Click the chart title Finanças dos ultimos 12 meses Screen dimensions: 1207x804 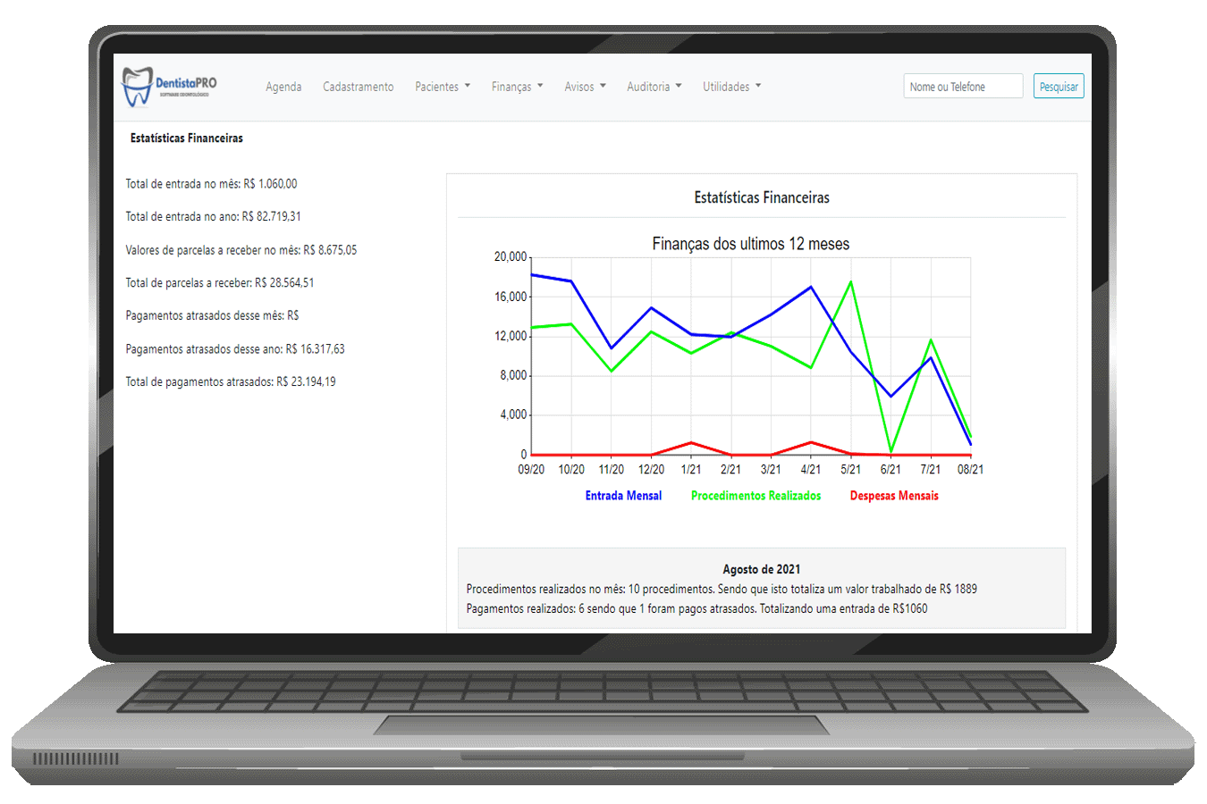(x=750, y=244)
